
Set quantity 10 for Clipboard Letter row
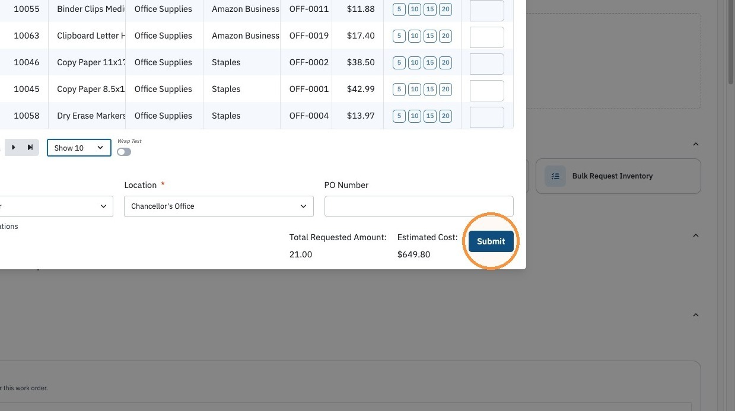click(415, 36)
